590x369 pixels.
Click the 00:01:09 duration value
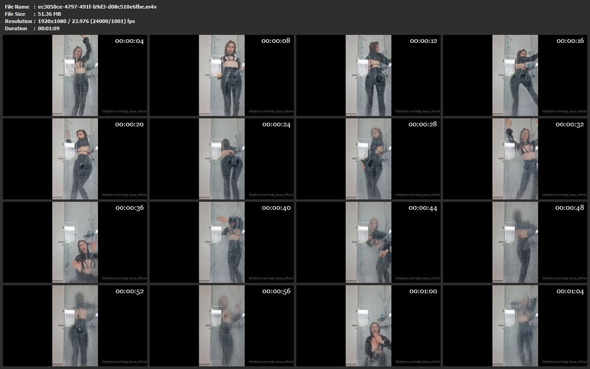[x=49, y=28]
